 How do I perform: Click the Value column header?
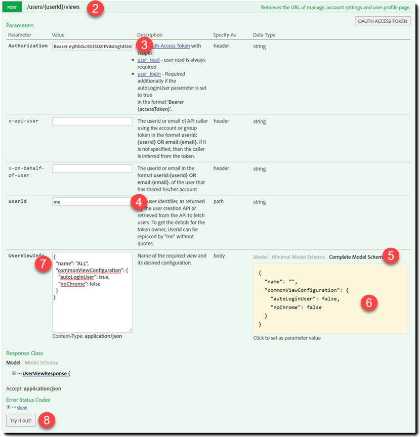click(58, 35)
